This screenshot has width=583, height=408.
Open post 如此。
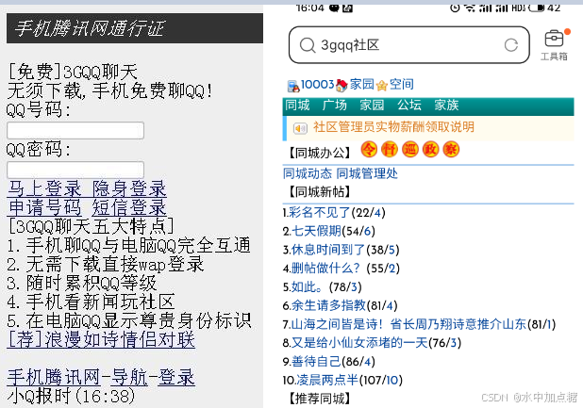point(308,286)
